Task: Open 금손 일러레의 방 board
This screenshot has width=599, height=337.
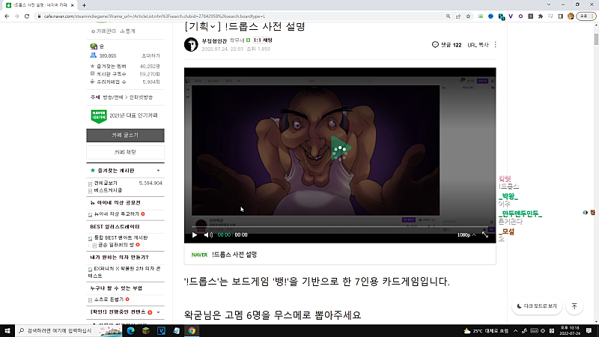Action: tap(116, 245)
